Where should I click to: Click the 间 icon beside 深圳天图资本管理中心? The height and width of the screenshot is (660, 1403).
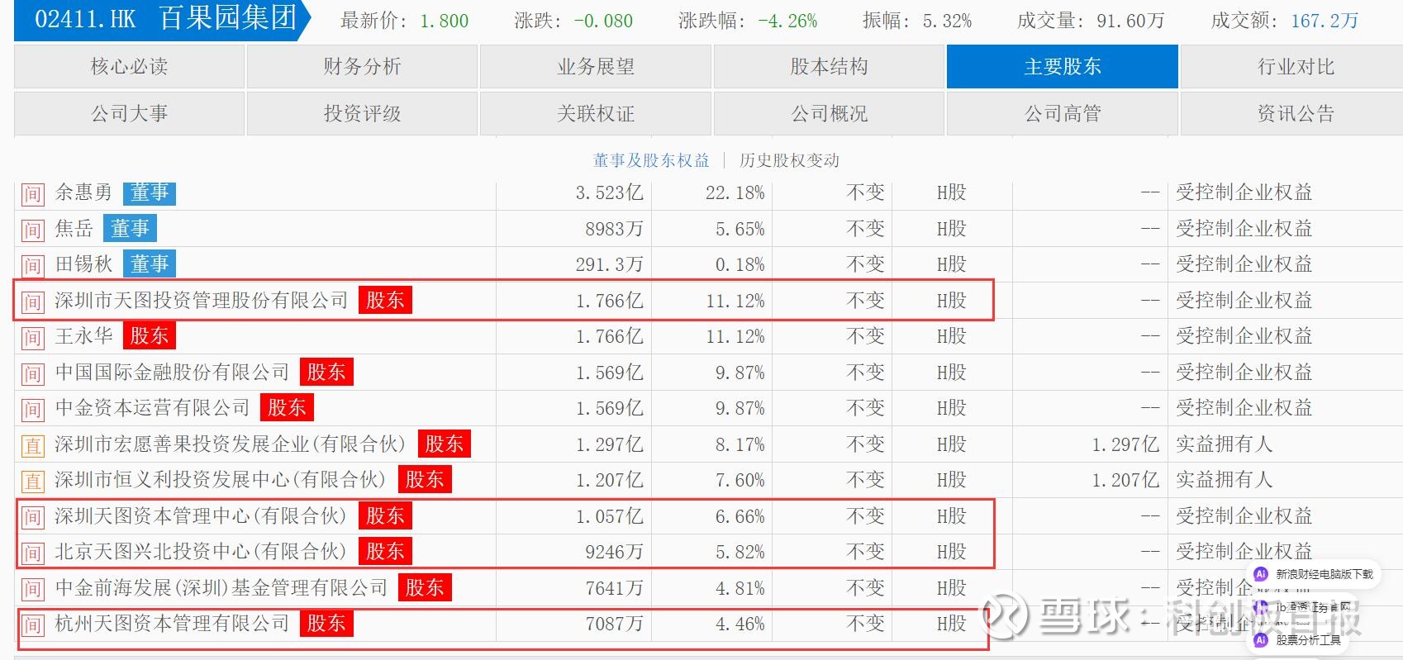(x=32, y=517)
